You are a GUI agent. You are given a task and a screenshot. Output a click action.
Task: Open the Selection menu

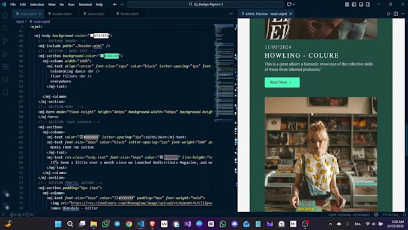(37, 4)
